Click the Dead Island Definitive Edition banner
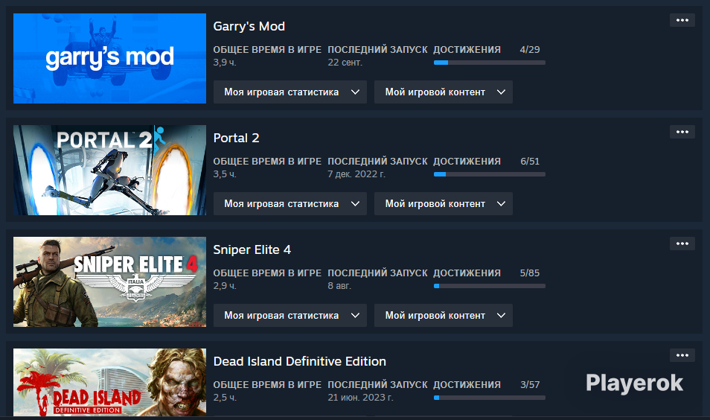 (x=109, y=382)
